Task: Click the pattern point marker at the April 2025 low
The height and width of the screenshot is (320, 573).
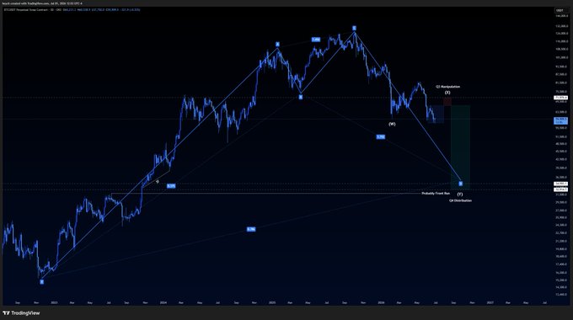Action: [300, 97]
